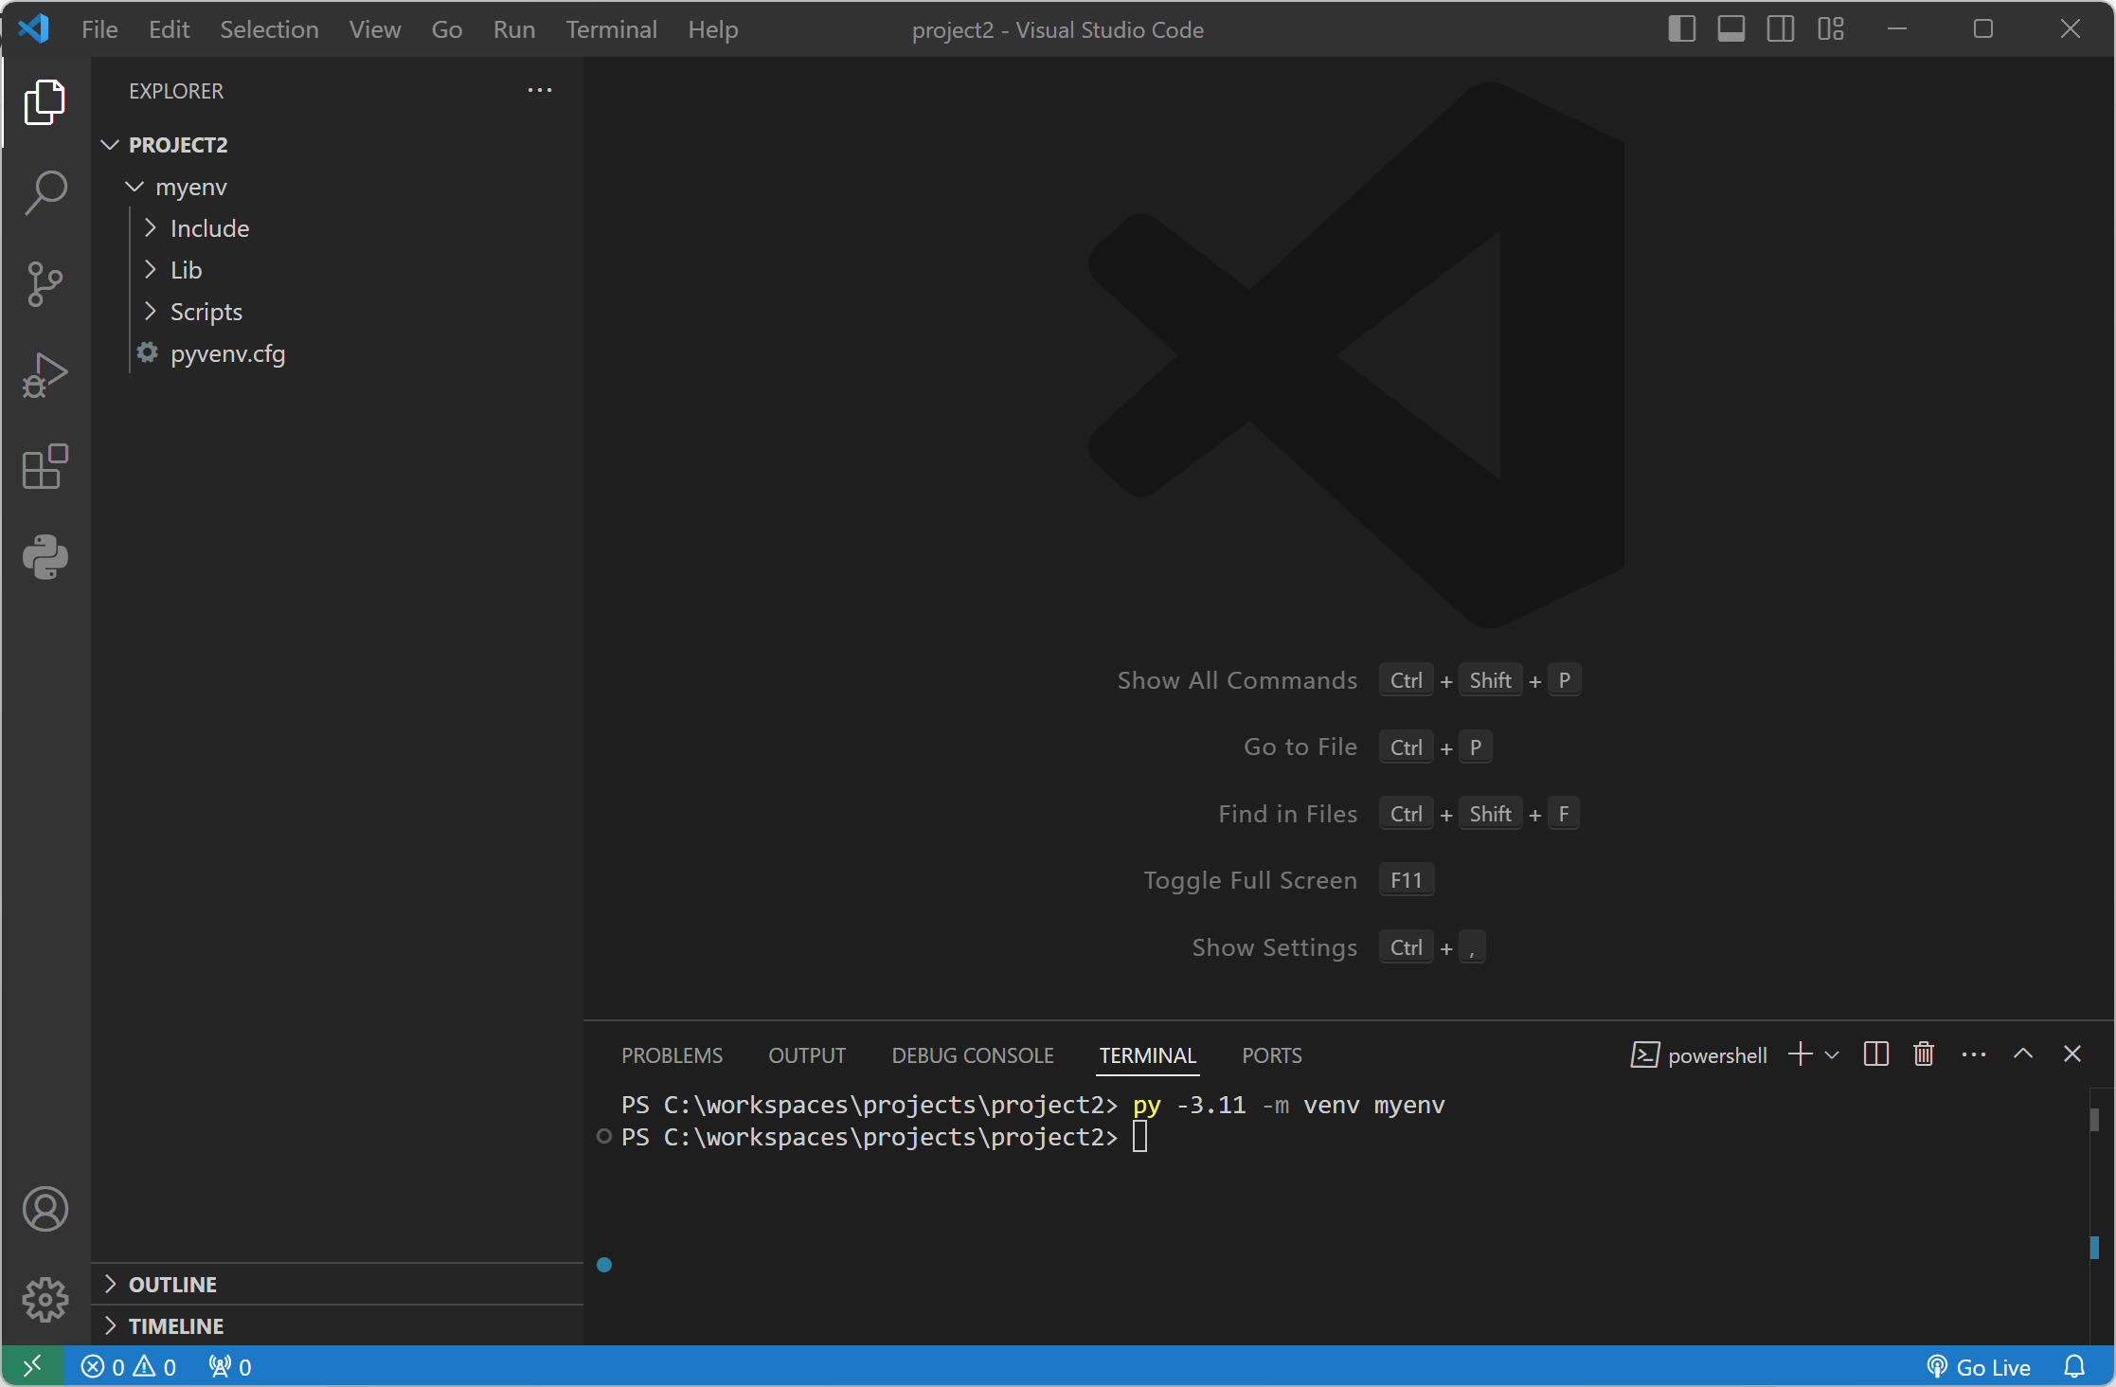Collapse the myenv folder

click(190, 188)
